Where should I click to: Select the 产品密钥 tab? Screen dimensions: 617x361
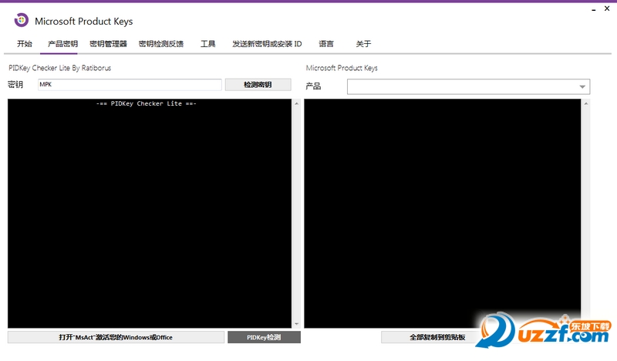(62, 44)
